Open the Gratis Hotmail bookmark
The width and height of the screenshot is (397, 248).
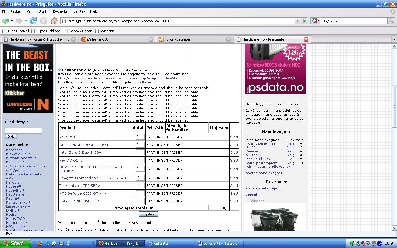click(16, 31)
